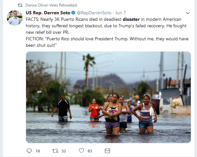Click the US Rep. Darren Soto name
The width and height of the screenshot is (197, 157).
point(48,13)
